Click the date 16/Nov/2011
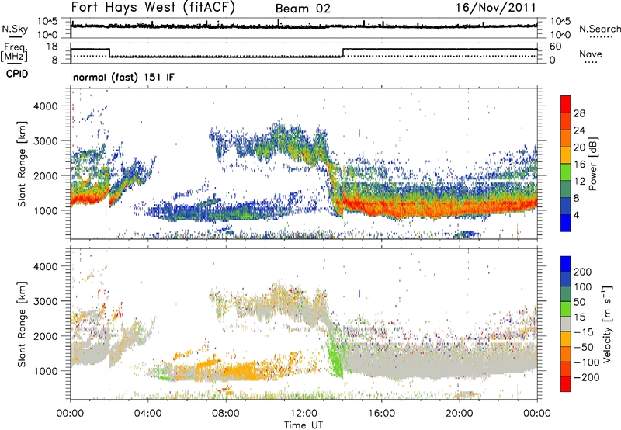Viewport: 621px width, 430px height. pyautogui.click(x=496, y=8)
